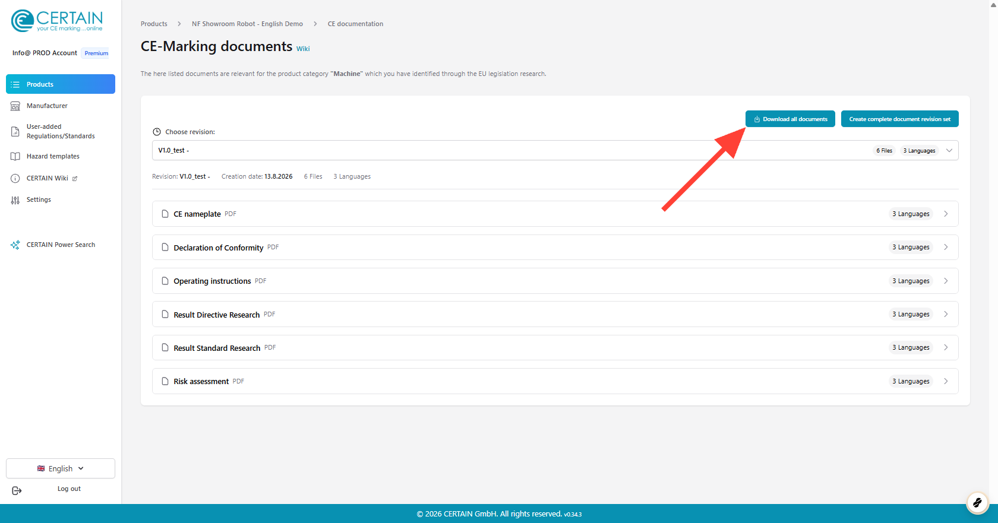Click the round feather widget icon

tap(977, 503)
